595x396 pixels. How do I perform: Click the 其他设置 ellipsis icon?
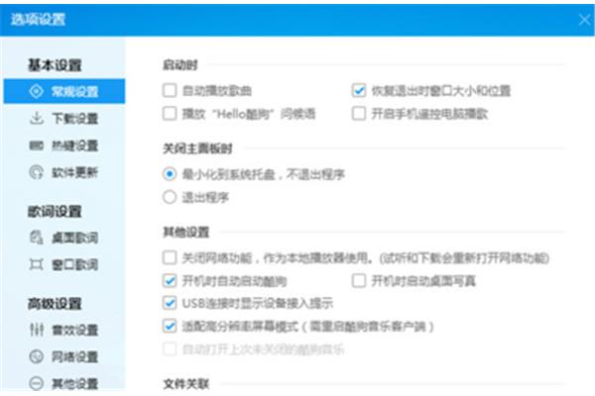click(37, 383)
